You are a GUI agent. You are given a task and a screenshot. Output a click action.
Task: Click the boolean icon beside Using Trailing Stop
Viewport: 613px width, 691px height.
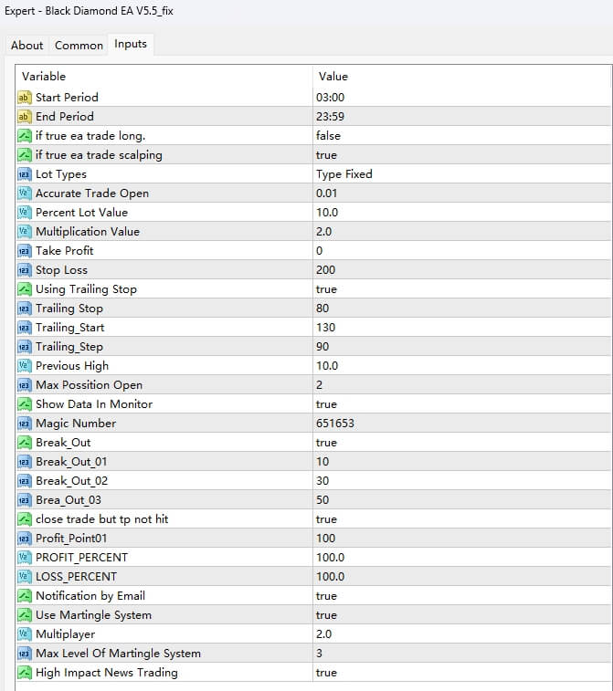coord(25,289)
